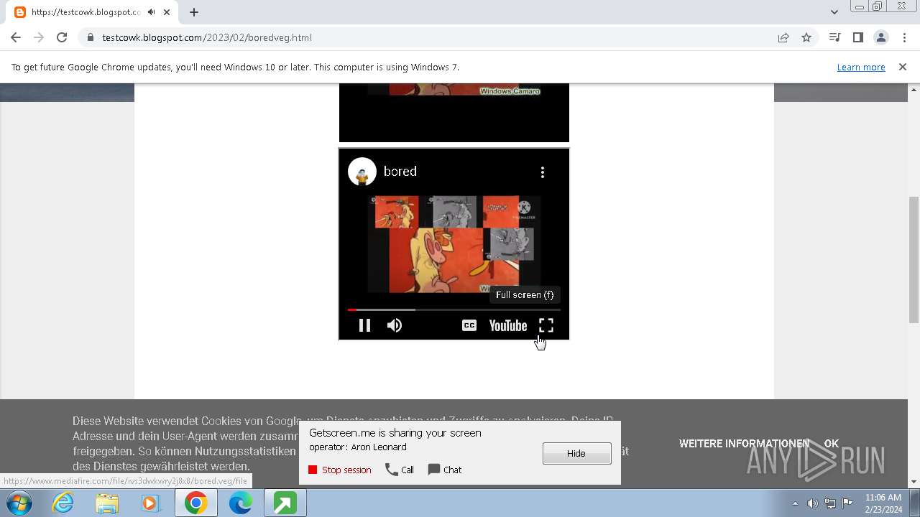
Task: Open the three-dot menu of 'bored' video
Action: pos(543,172)
